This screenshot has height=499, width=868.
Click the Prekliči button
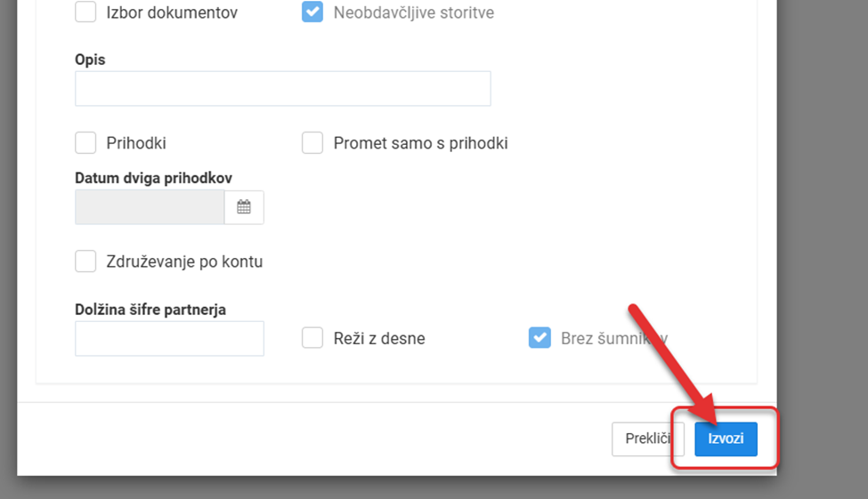(x=648, y=439)
